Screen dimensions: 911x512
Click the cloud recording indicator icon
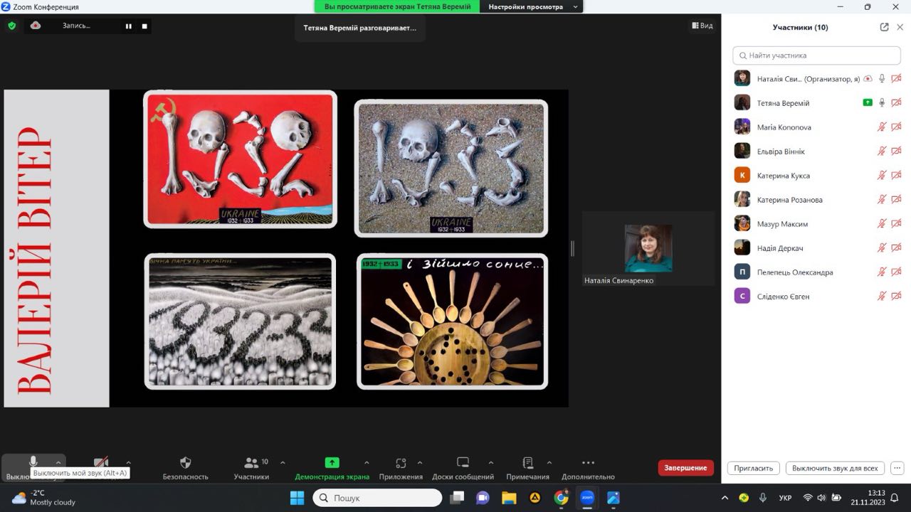click(x=36, y=26)
